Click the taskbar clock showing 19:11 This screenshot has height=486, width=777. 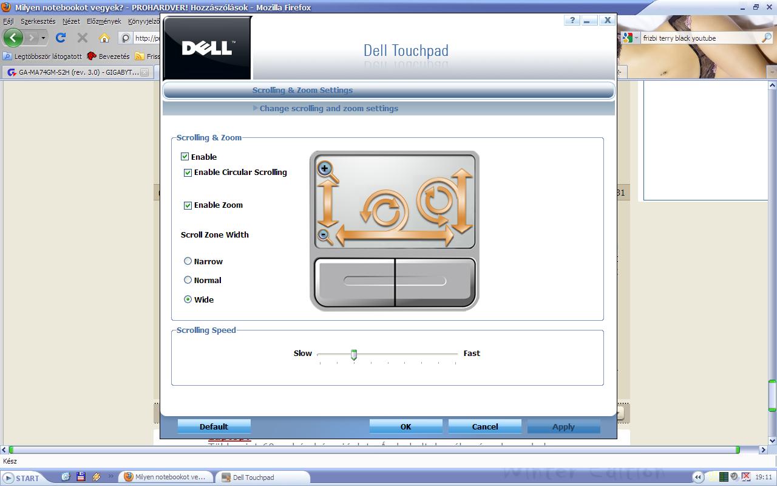[764, 477]
